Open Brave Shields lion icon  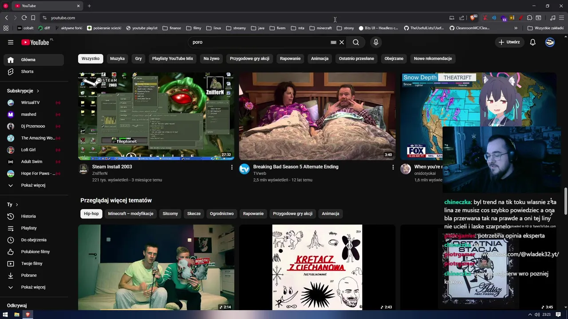click(473, 18)
